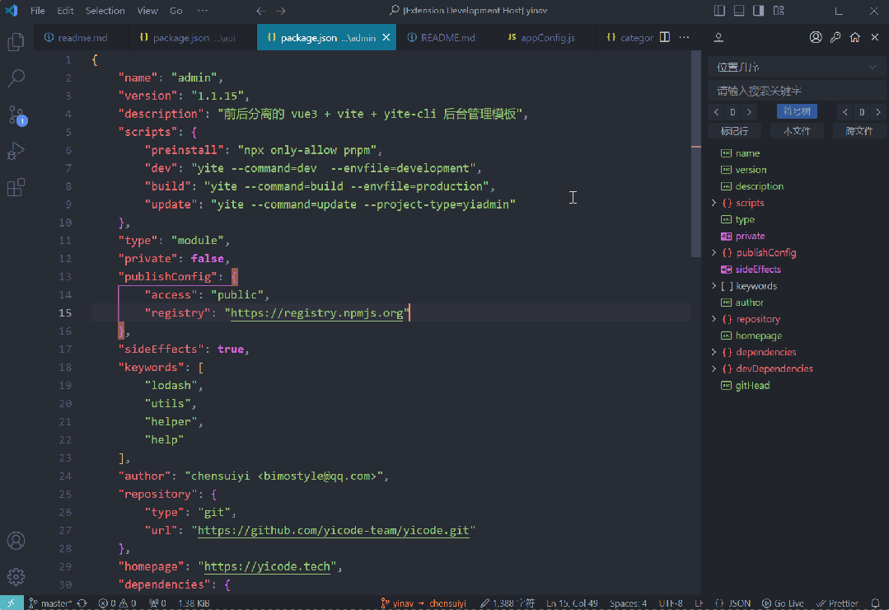
Task: Click the ports forwarded indicator showing 0
Action: pos(157,603)
